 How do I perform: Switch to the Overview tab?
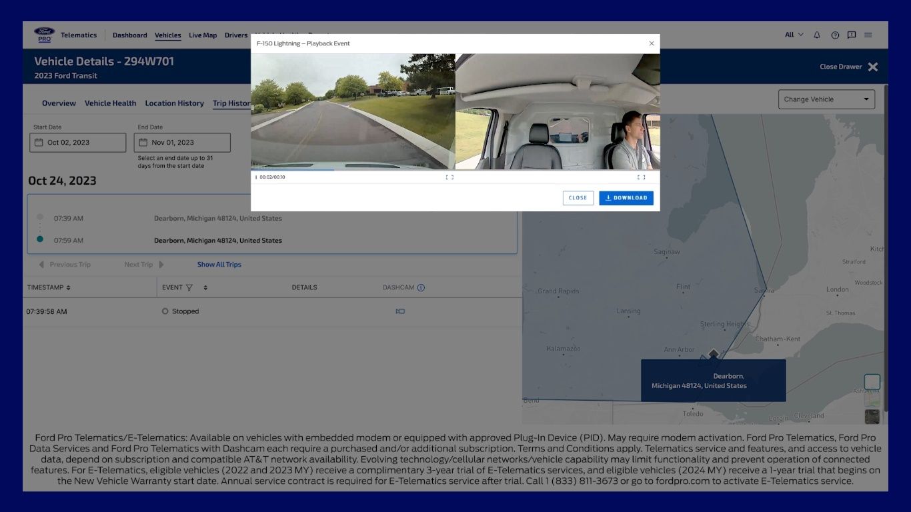point(59,103)
